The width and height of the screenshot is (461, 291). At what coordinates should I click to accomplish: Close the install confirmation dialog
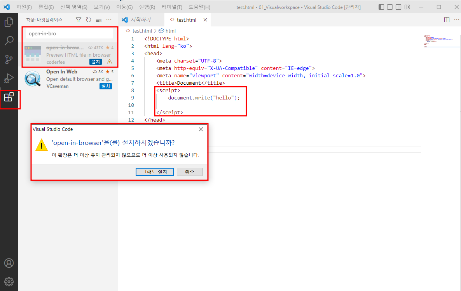201,129
